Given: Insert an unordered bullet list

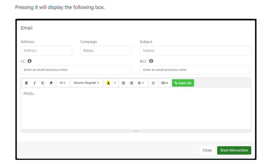Looking at the screenshot, I should click(x=123, y=83).
